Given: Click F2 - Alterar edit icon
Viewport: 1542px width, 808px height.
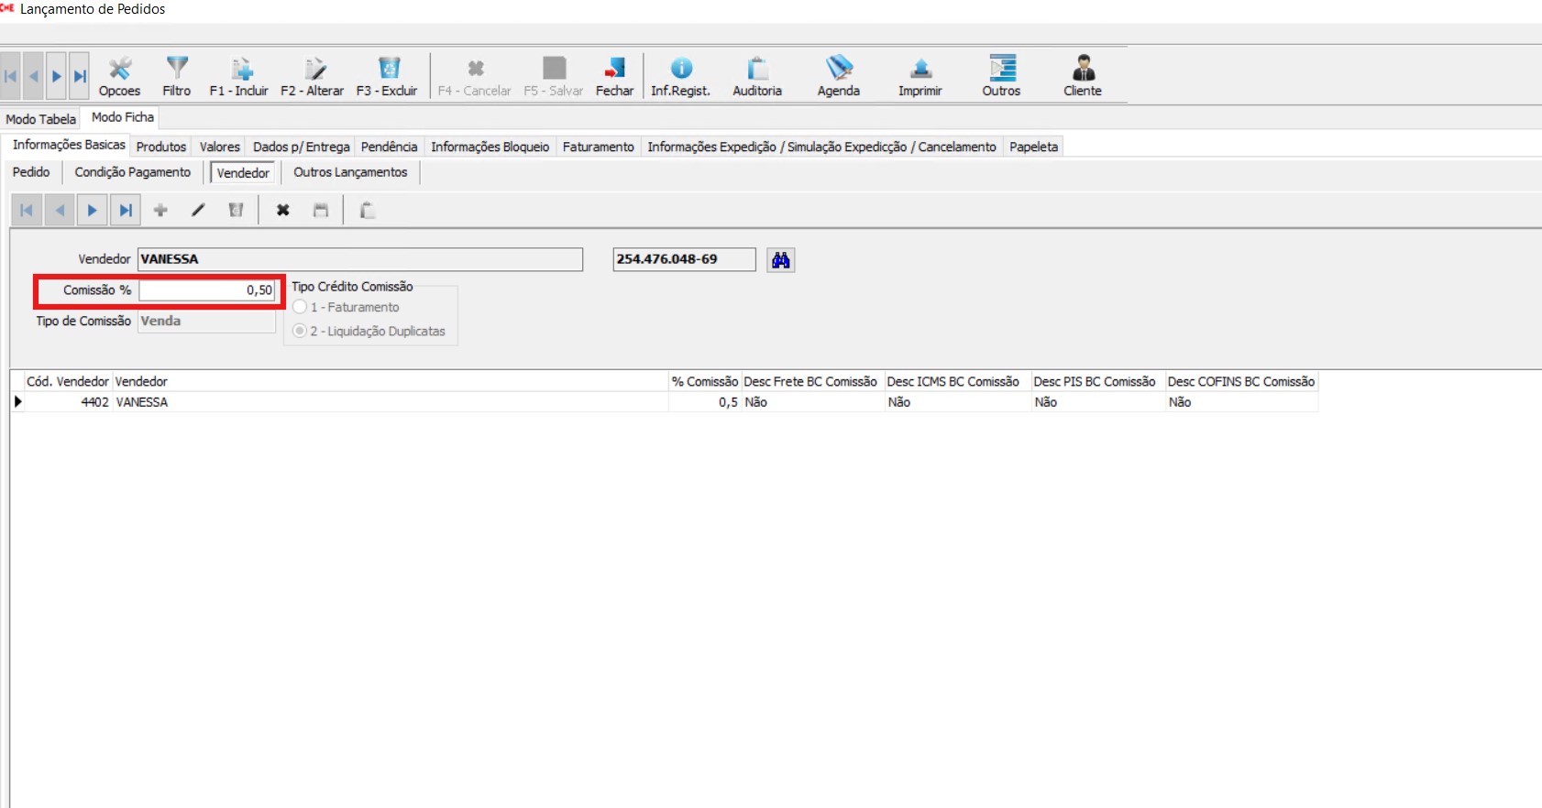Looking at the screenshot, I should (x=314, y=70).
